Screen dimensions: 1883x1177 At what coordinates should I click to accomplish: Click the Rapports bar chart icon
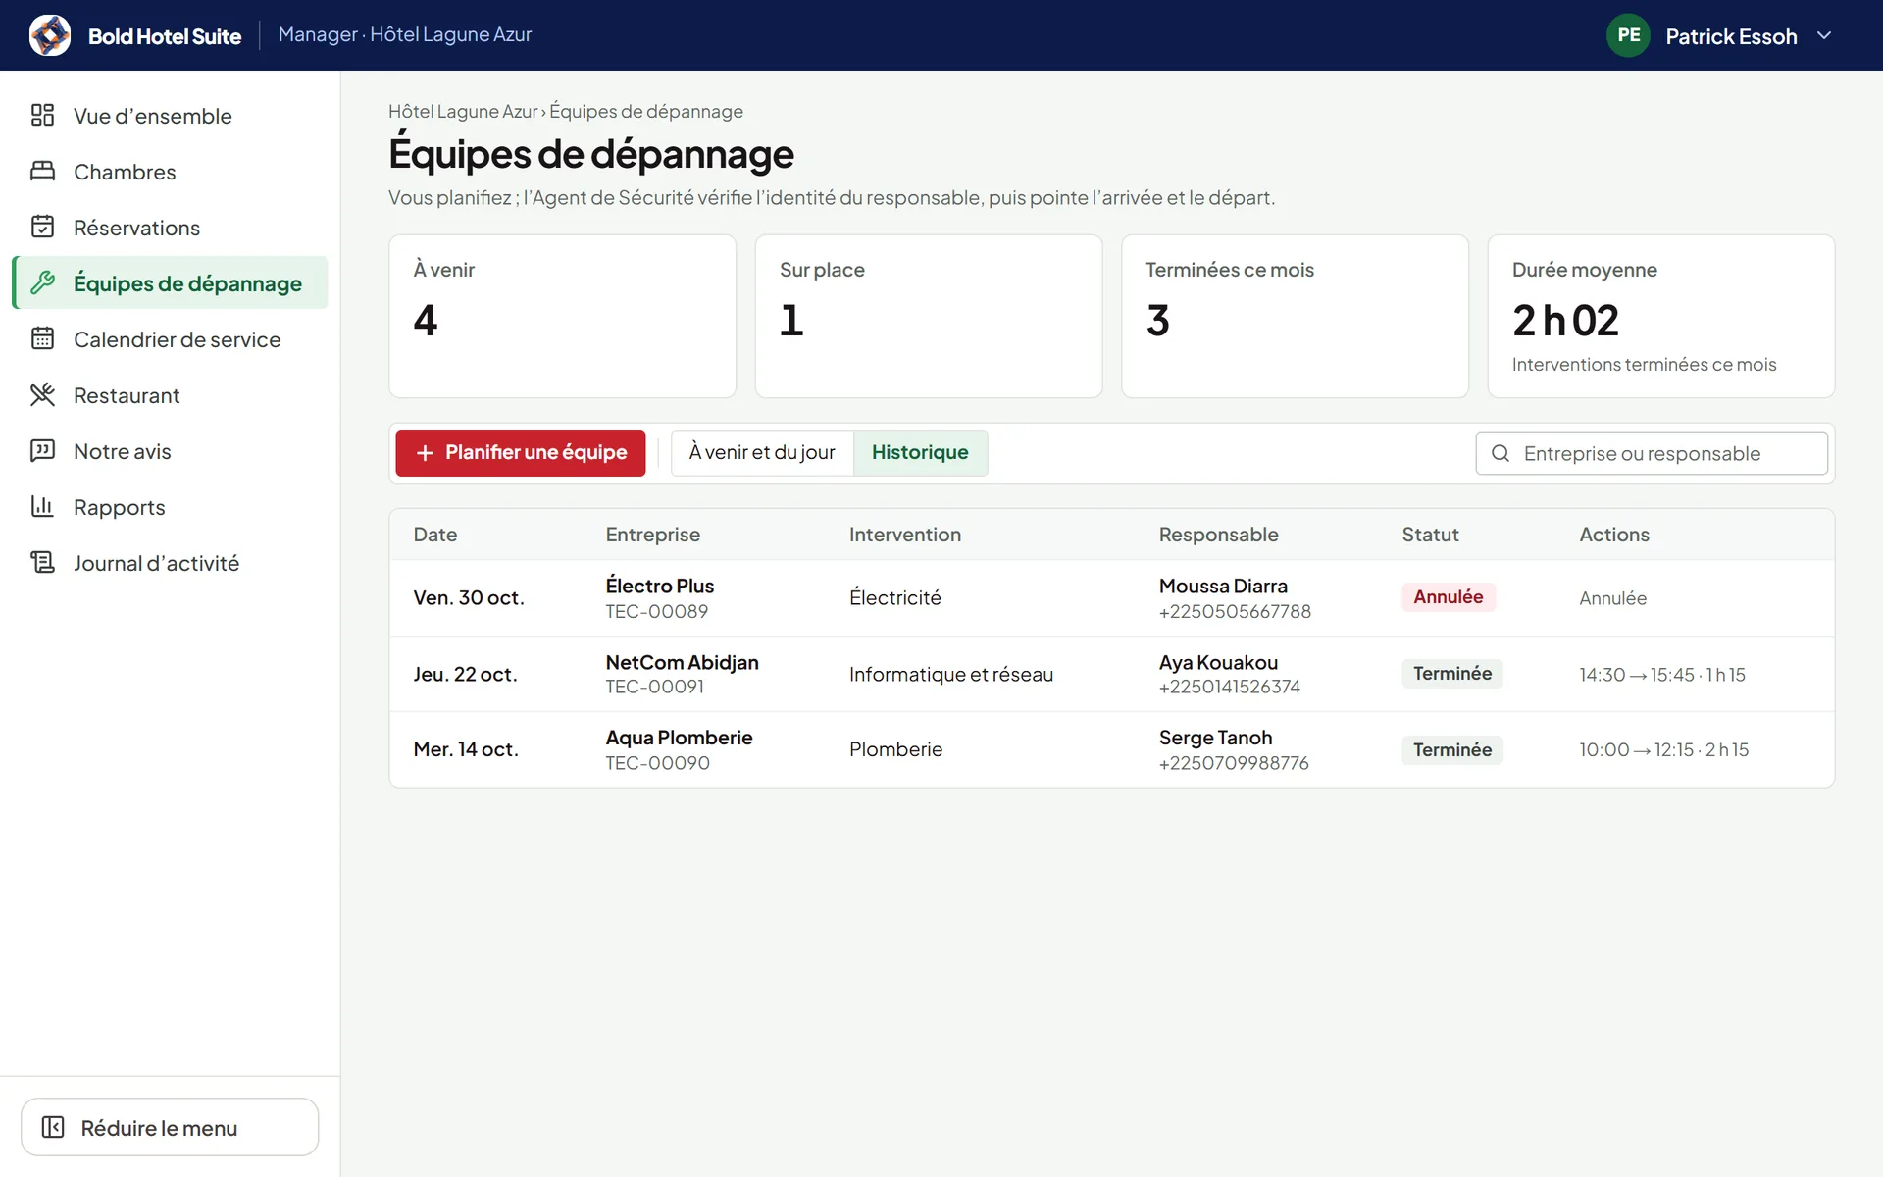click(x=42, y=507)
